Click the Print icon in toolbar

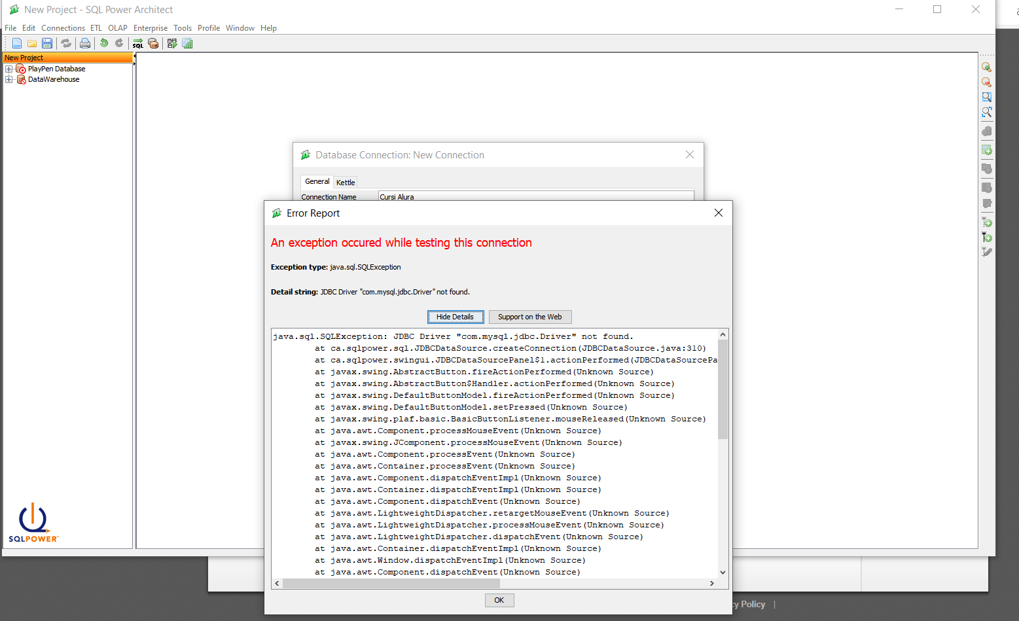(x=85, y=43)
